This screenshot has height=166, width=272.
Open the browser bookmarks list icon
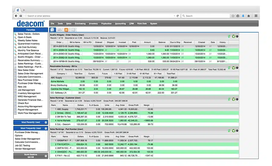point(238,16)
